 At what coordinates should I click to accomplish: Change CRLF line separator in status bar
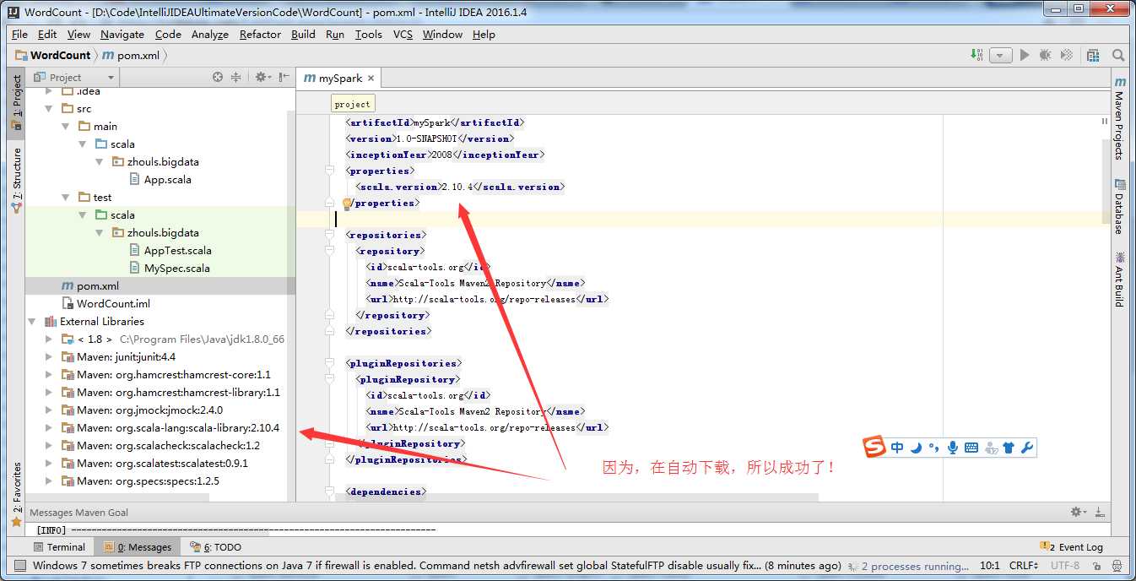[1025, 566]
